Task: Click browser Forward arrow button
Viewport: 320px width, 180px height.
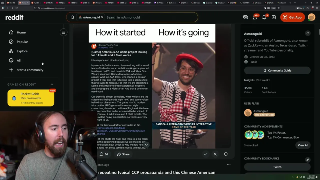Action: coord(12,8)
